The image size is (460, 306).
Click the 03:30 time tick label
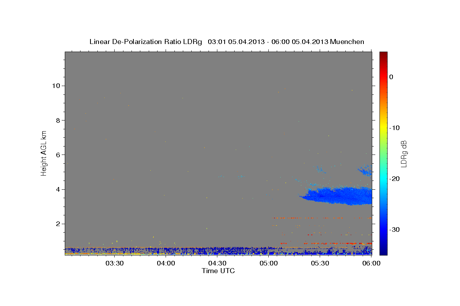[x=114, y=264]
